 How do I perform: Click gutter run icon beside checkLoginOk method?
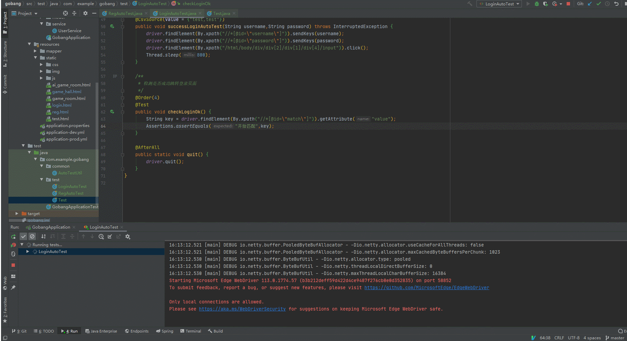coord(112,112)
